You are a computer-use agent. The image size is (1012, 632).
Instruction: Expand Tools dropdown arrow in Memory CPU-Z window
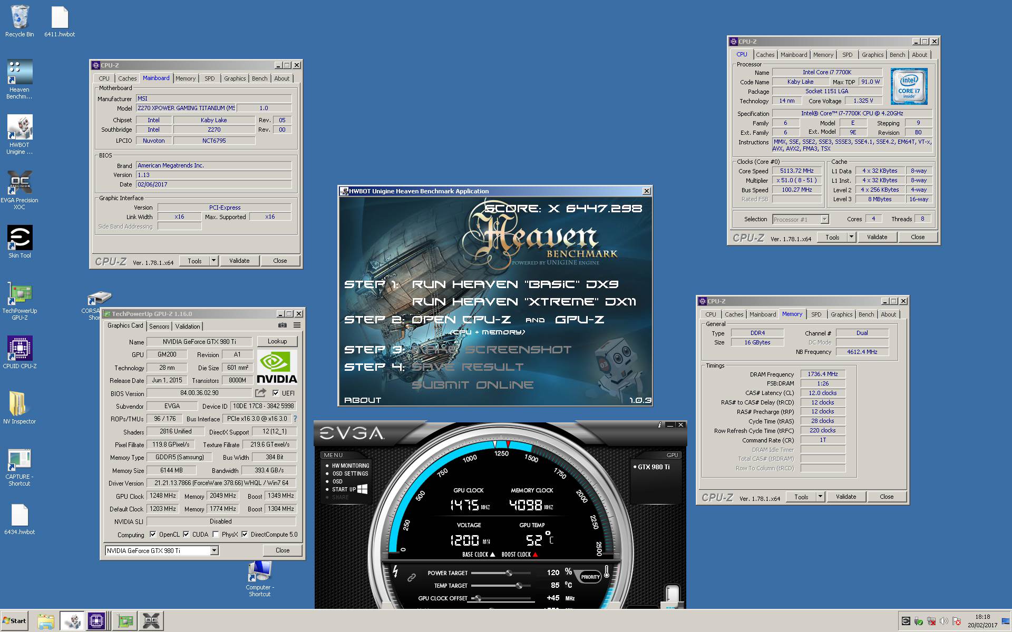point(820,497)
